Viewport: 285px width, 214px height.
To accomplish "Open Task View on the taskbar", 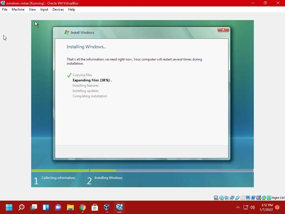I will tap(34, 207).
